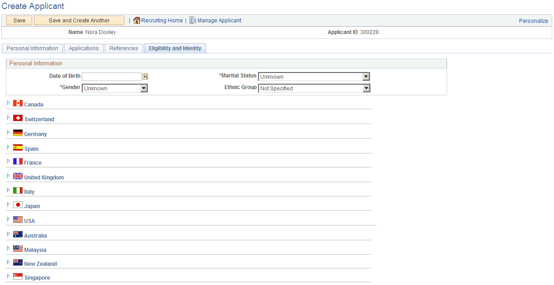Click the Save button

pos(18,20)
